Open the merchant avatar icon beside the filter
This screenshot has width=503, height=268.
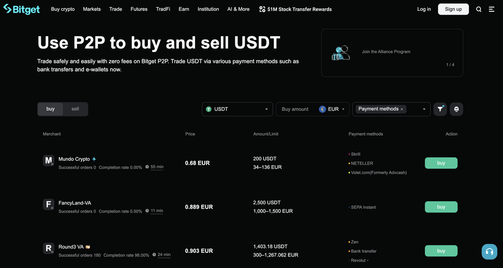[x=456, y=109]
